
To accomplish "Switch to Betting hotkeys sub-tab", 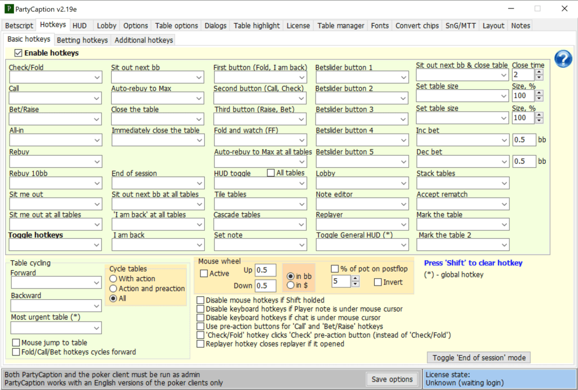I will click(x=82, y=40).
